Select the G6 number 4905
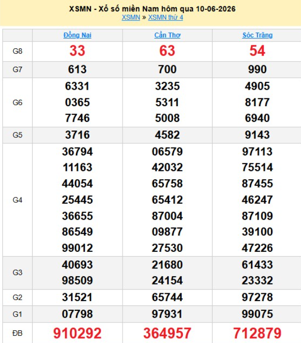The height and width of the screenshot is (343, 301). pyautogui.click(x=257, y=86)
